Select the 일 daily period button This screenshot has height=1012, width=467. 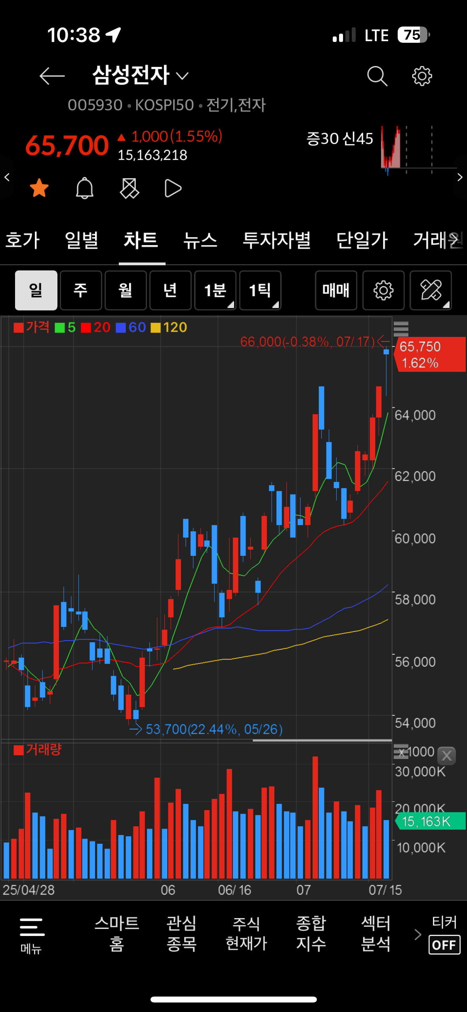pos(36,290)
